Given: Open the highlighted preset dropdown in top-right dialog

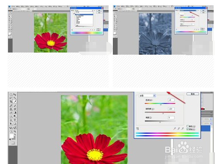Looking at the screenshot, I should pyautogui.click(x=188, y=11).
